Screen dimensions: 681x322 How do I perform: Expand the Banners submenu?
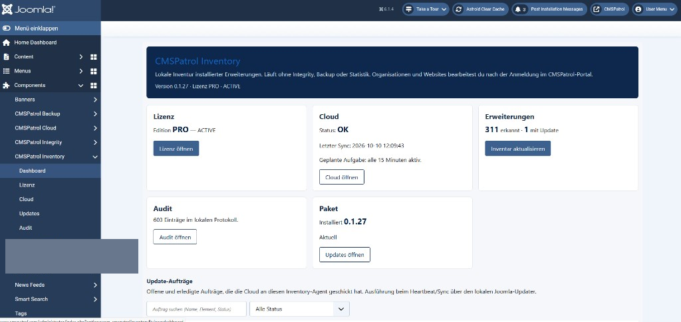click(x=95, y=100)
